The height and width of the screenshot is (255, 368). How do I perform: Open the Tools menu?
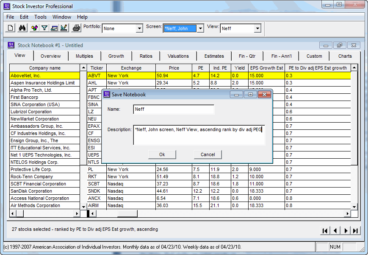(x=41, y=17)
